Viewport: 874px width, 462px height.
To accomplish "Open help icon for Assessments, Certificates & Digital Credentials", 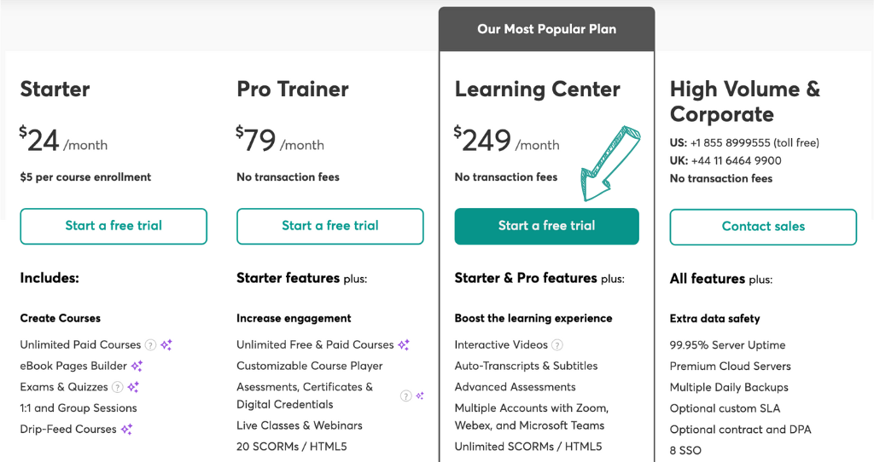I will coord(405,396).
